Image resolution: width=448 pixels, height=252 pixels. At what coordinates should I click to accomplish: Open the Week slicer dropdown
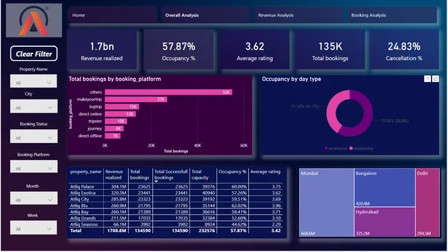[x=34, y=228]
